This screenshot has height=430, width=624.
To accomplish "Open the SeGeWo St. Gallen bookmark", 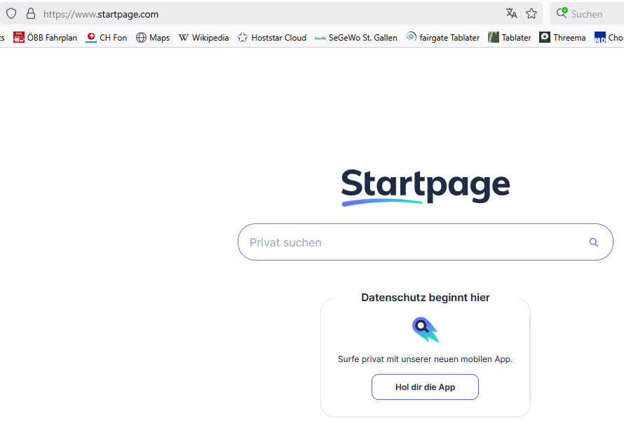I will pyautogui.click(x=355, y=37).
